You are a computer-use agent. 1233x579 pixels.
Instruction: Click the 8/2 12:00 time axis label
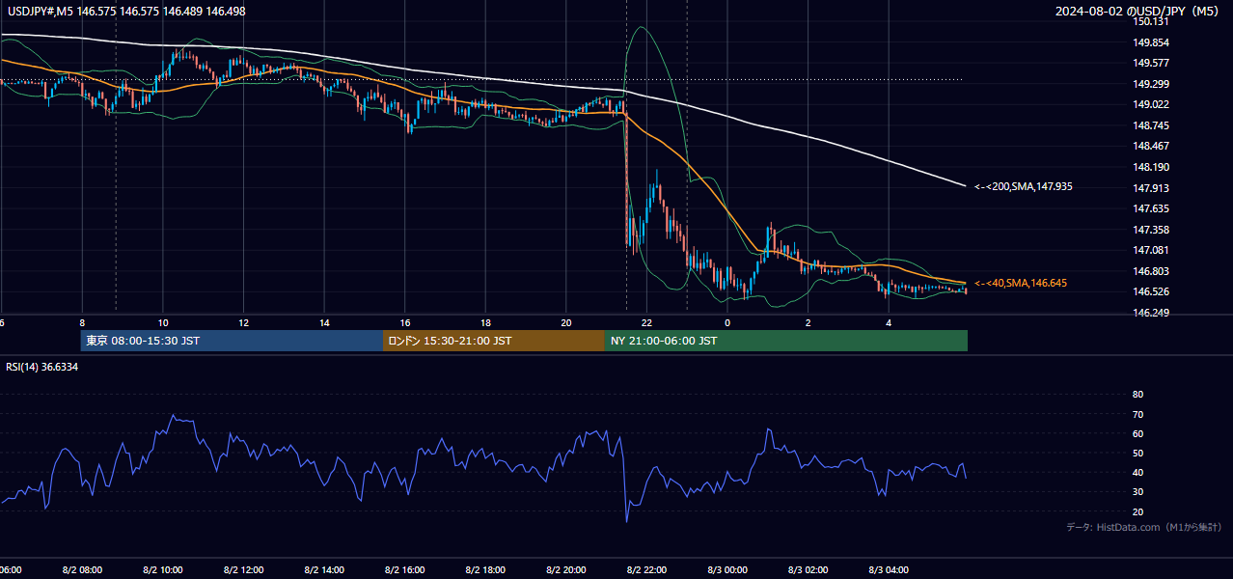(x=244, y=570)
